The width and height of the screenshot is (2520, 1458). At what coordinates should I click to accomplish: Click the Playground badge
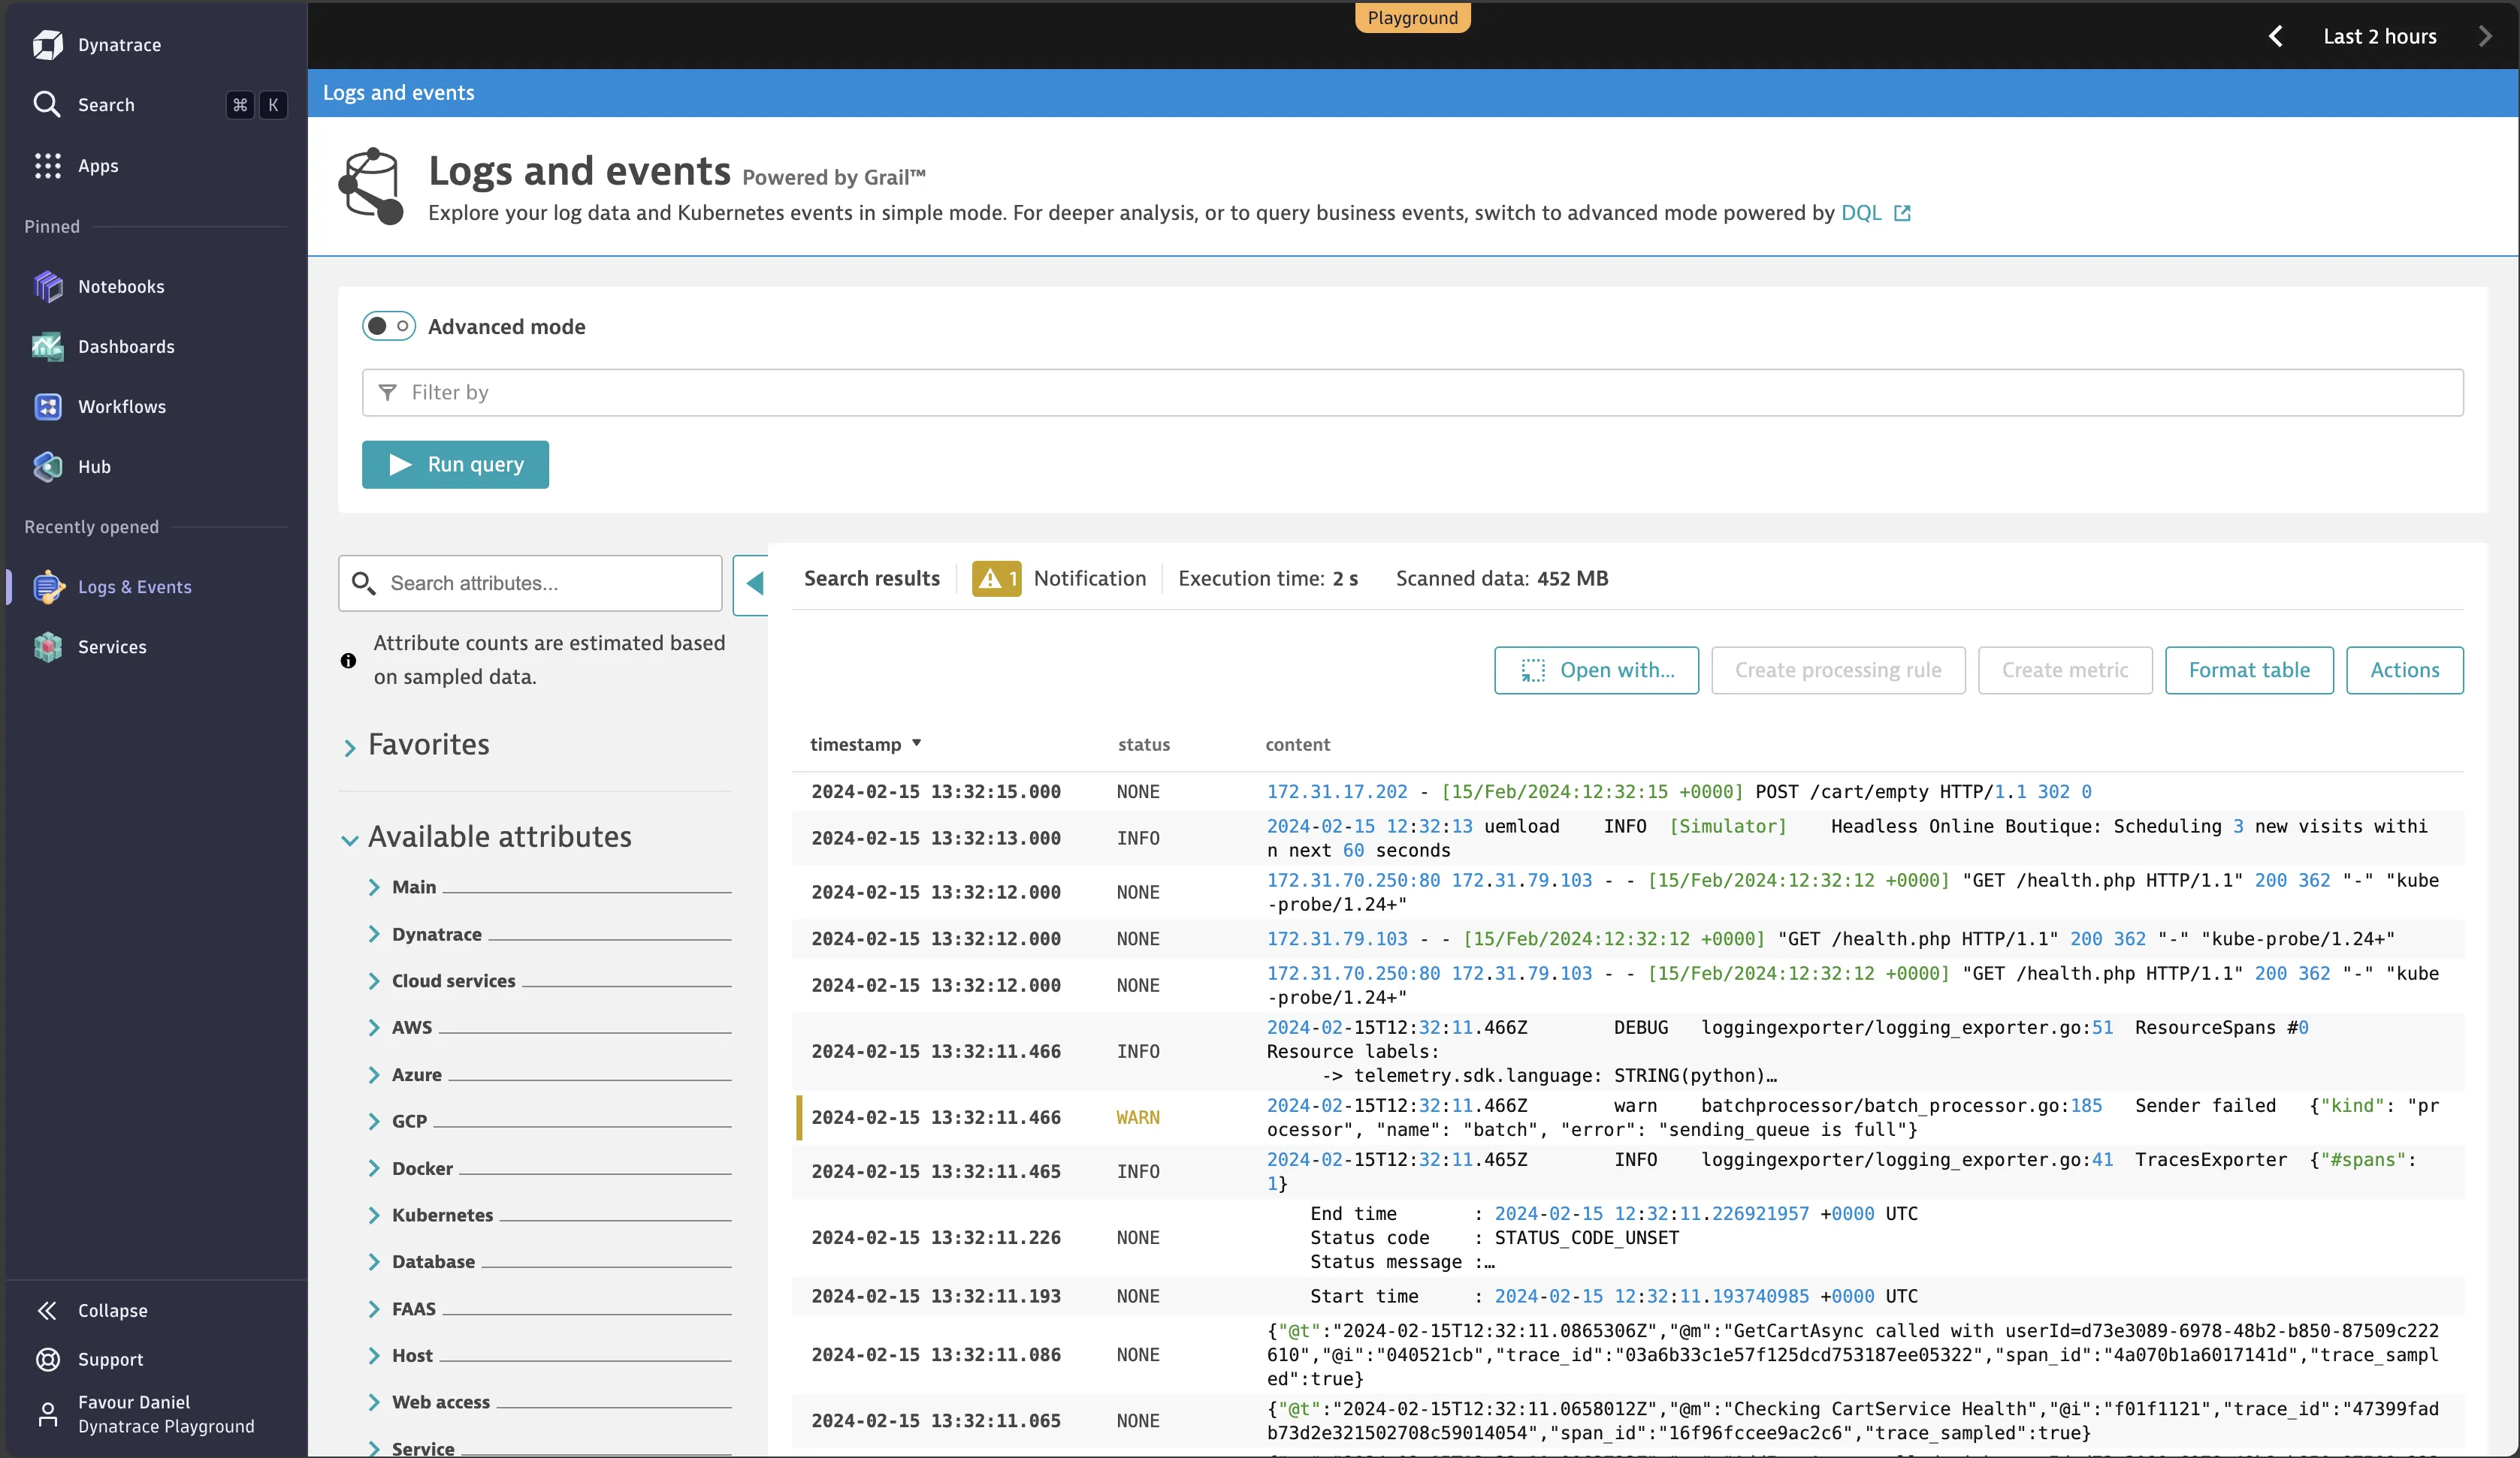pyautogui.click(x=1412, y=18)
